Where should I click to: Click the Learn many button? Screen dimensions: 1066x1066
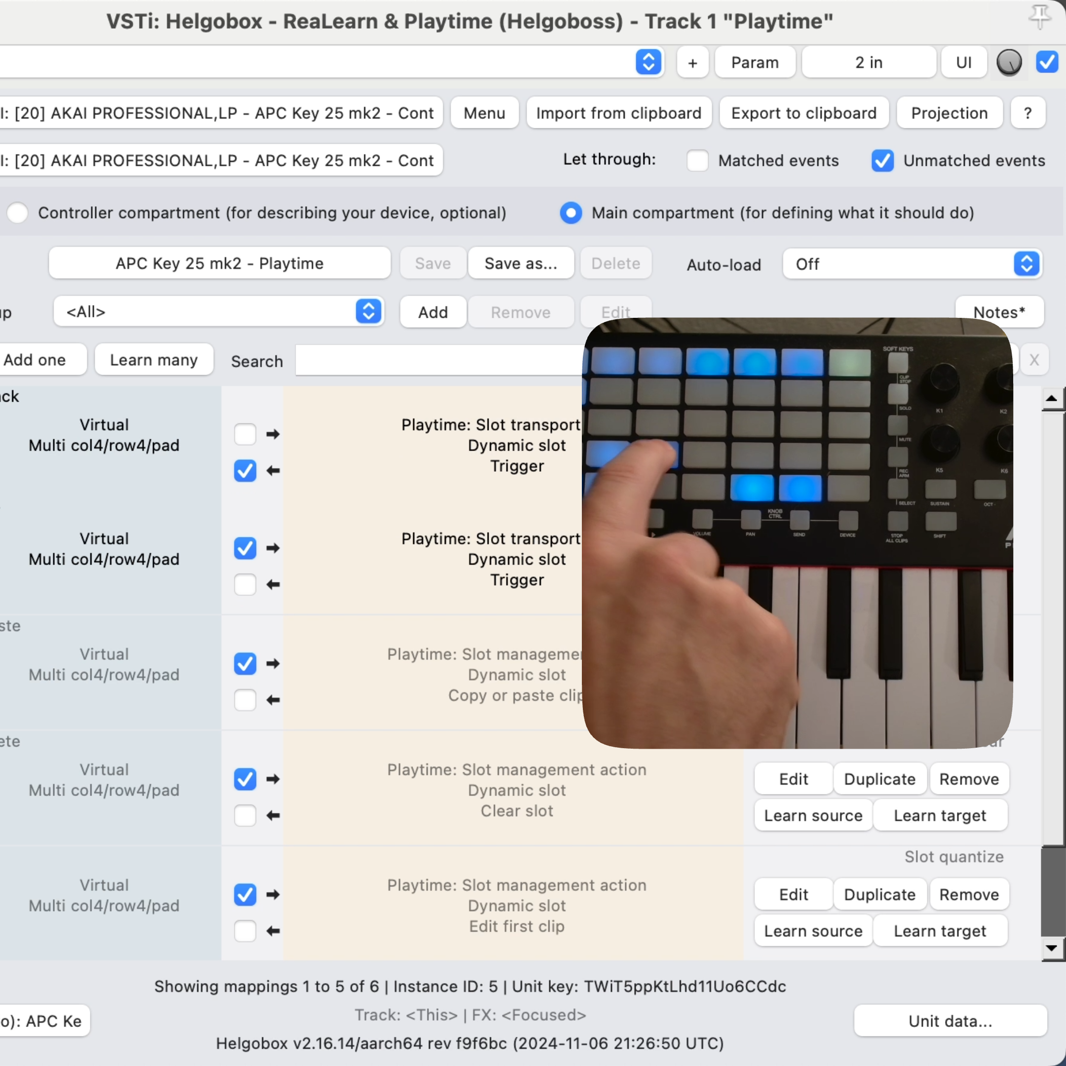[x=152, y=359]
